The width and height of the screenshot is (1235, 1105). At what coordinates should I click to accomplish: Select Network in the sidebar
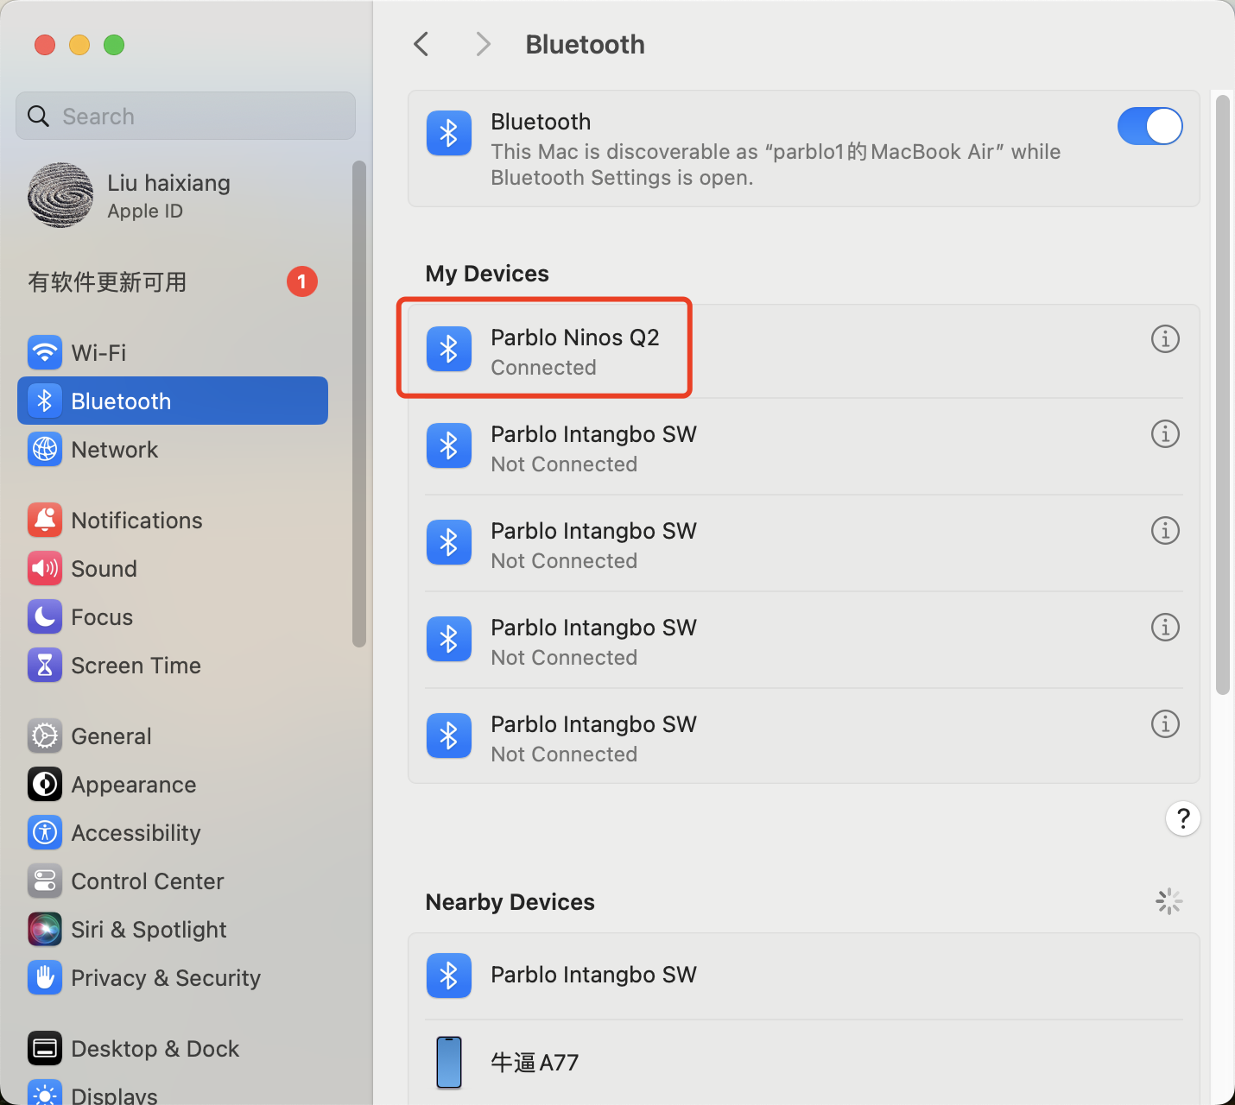173,449
